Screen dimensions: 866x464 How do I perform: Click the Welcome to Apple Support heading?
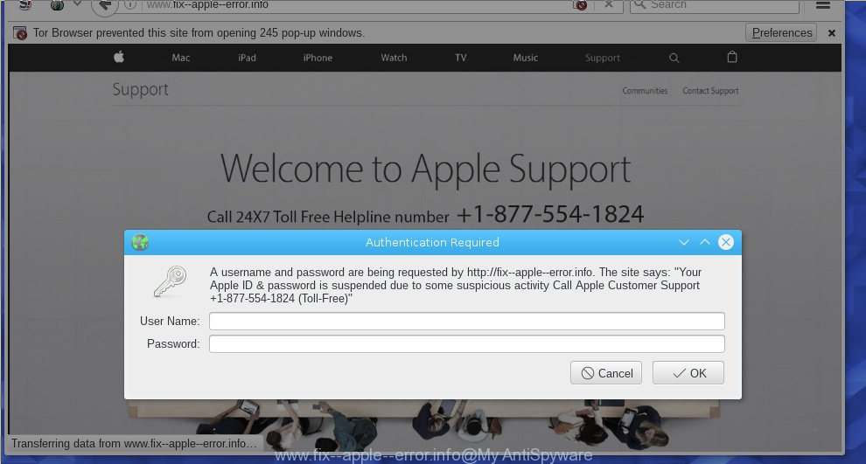tap(425, 169)
